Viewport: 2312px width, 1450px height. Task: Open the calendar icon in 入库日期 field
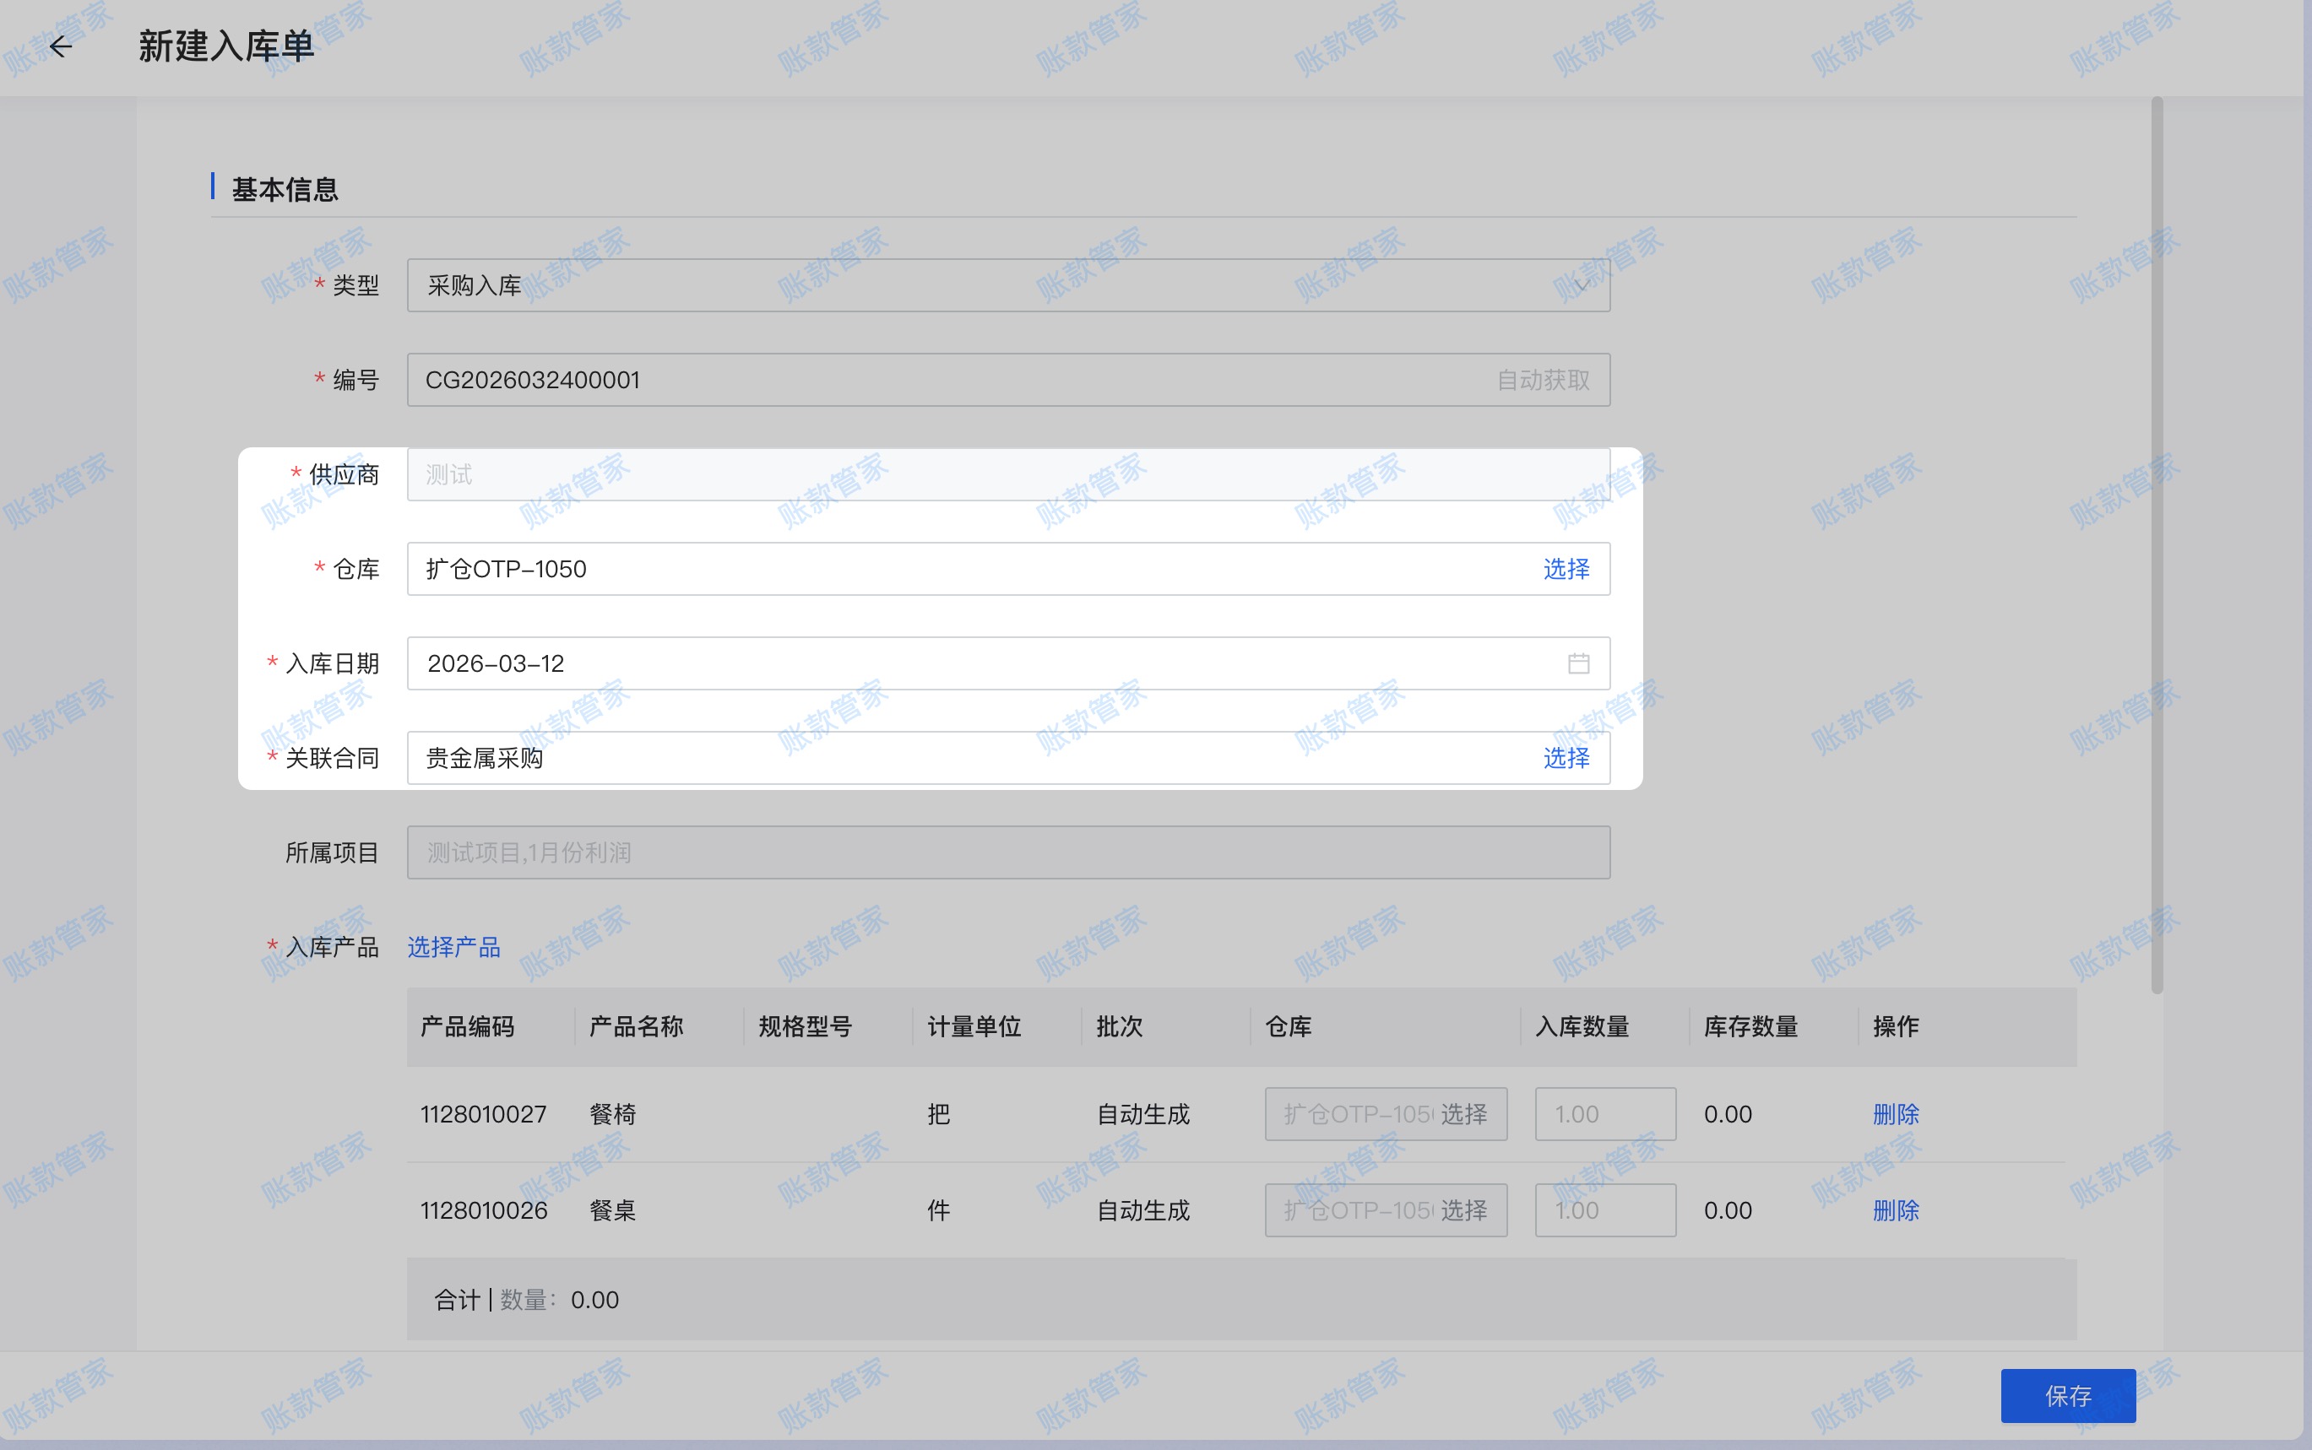[1578, 663]
